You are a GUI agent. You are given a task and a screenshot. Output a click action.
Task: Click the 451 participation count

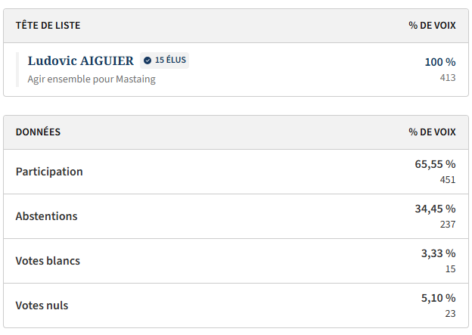(448, 180)
